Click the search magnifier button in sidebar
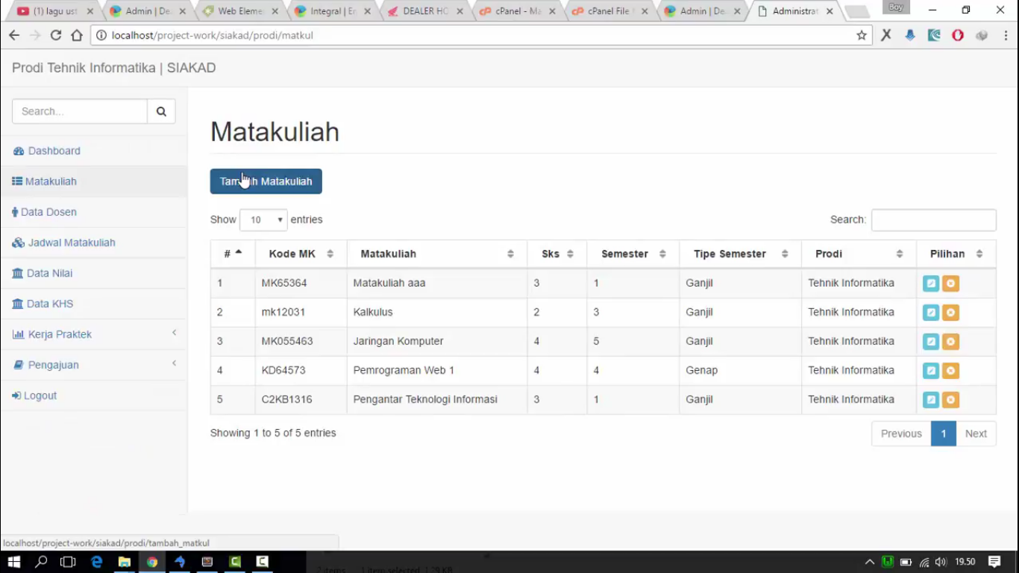The height and width of the screenshot is (573, 1019). point(161,111)
